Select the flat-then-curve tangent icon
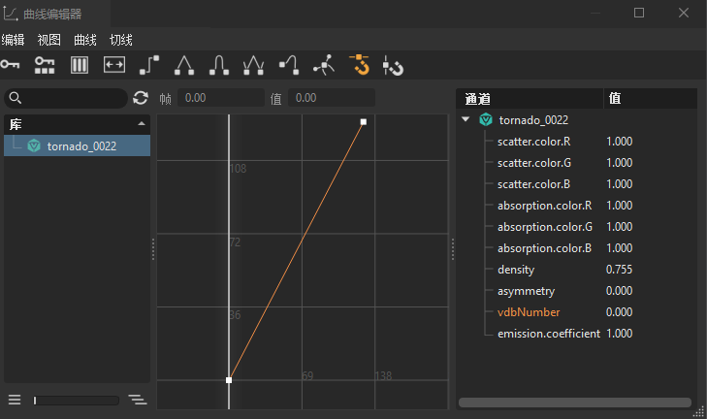Viewport: 707px width, 419px height. 289,65
